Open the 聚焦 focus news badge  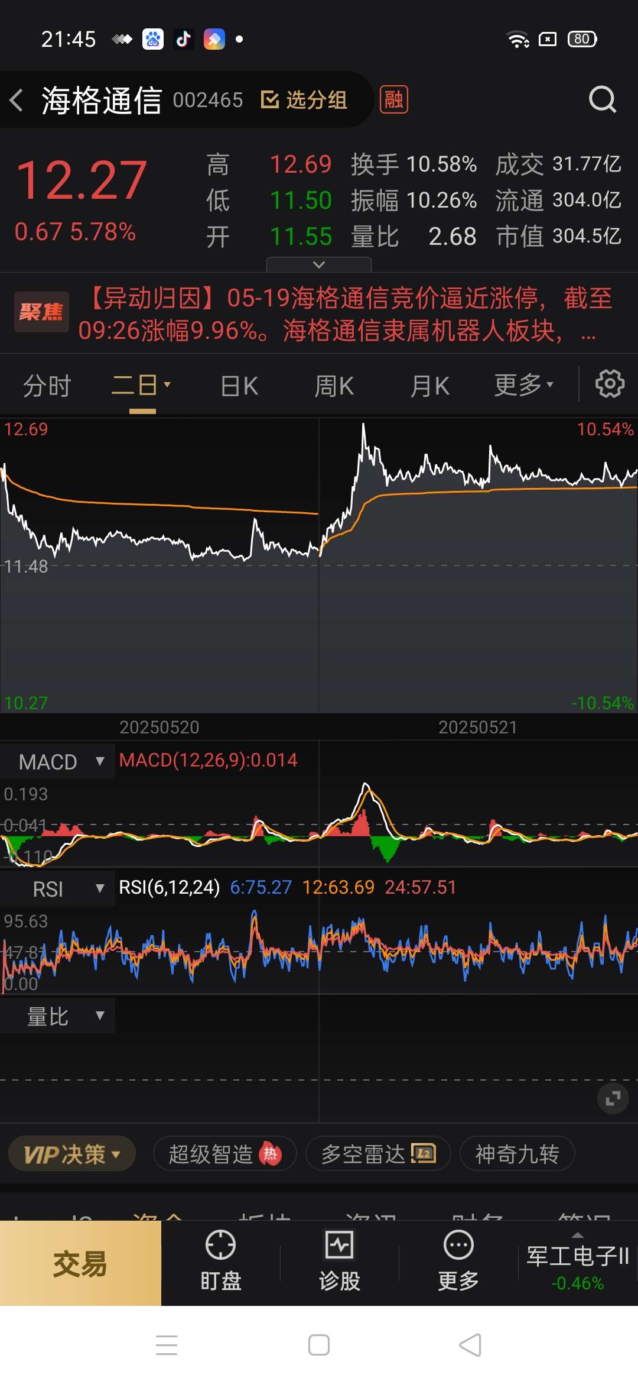(41, 312)
